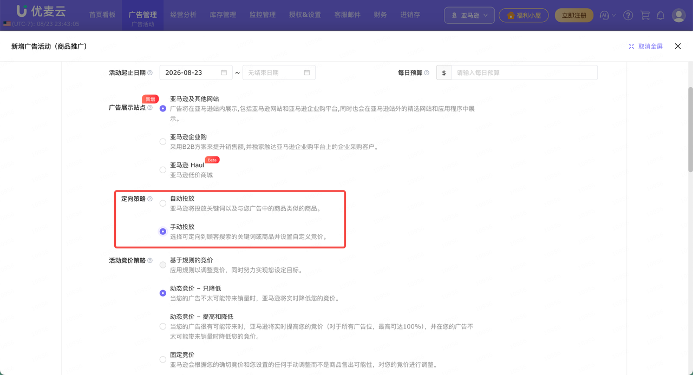The width and height of the screenshot is (693, 375).
Task: Click the dollar sign currency prefix
Action: [x=444, y=73]
